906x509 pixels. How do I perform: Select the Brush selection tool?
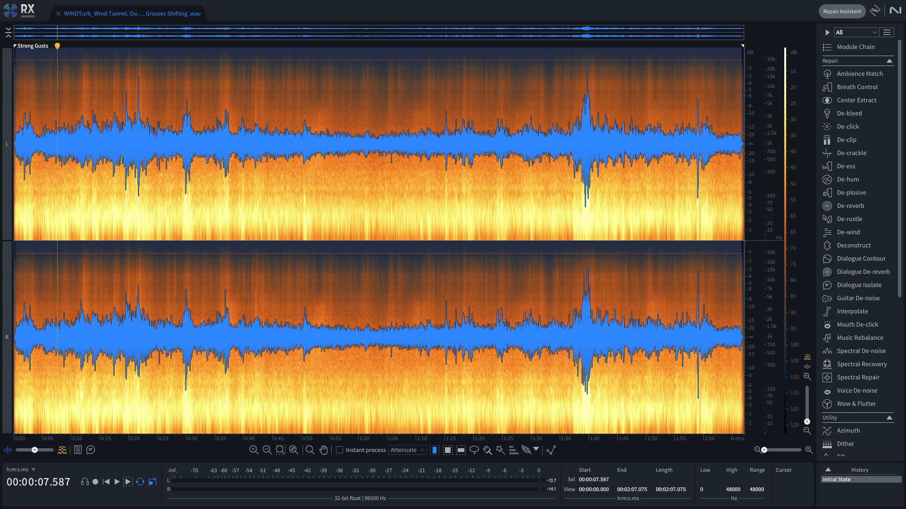(x=487, y=450)
